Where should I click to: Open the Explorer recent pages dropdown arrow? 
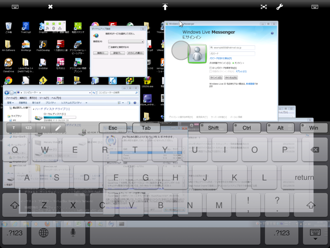pyautogui.click(x=15, y=93)
